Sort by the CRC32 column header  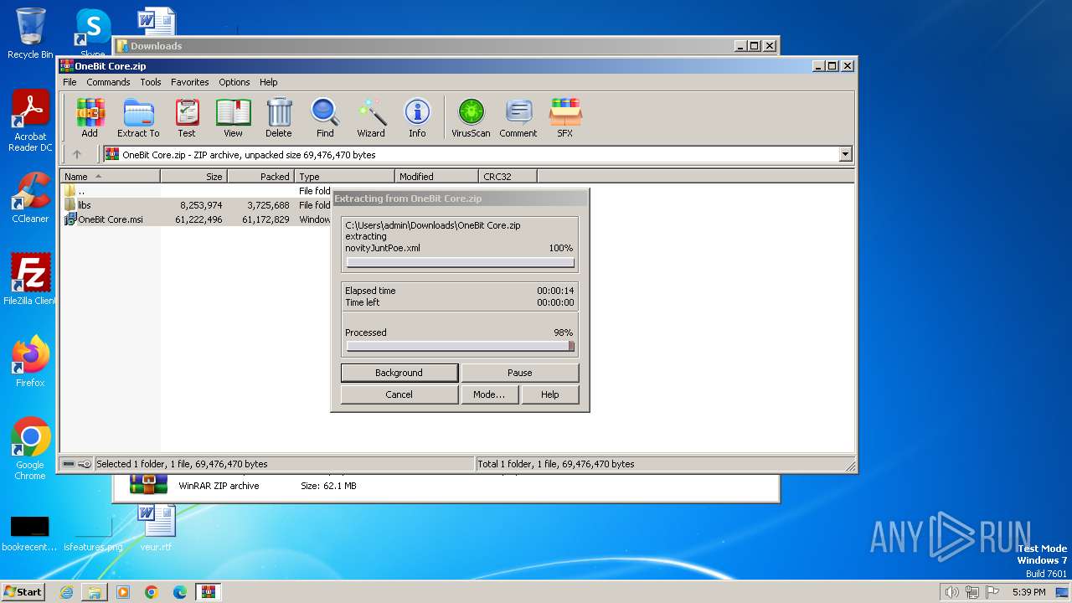click(x=508, y=177)
